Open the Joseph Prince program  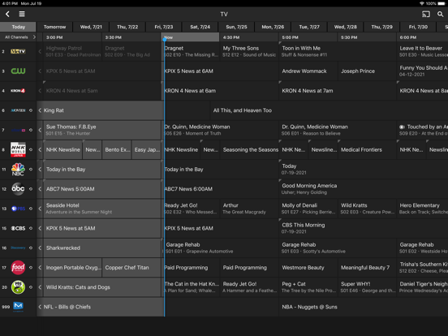click(x=368, y=71)
